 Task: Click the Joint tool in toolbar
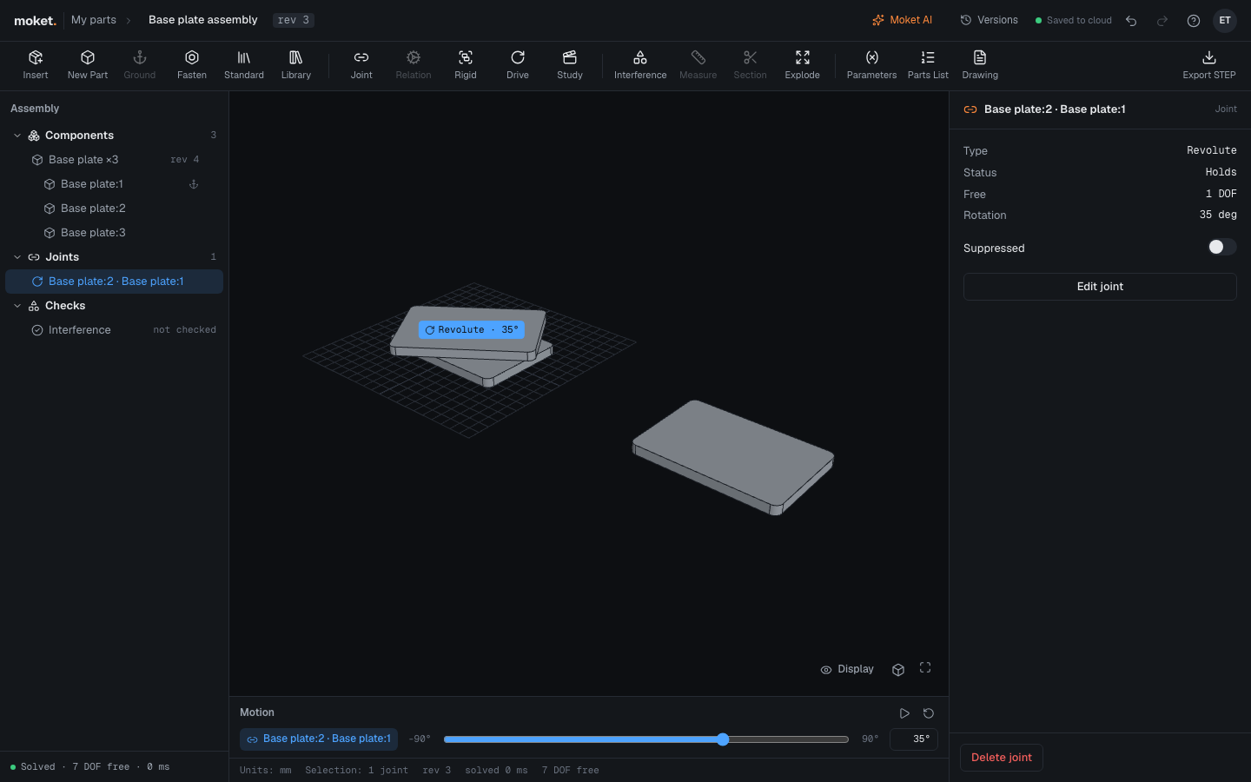361,65
